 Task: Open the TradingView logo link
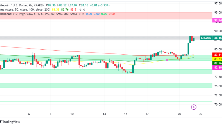(x=10, y=122)
